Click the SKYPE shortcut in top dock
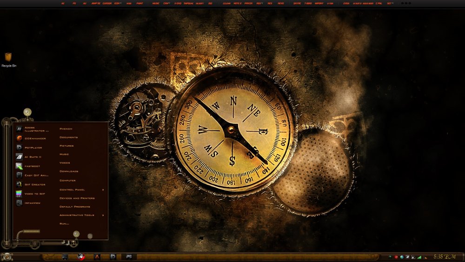The width and height of the screenshot is (465, 262). pyautogui.click(x=297, y=3)
